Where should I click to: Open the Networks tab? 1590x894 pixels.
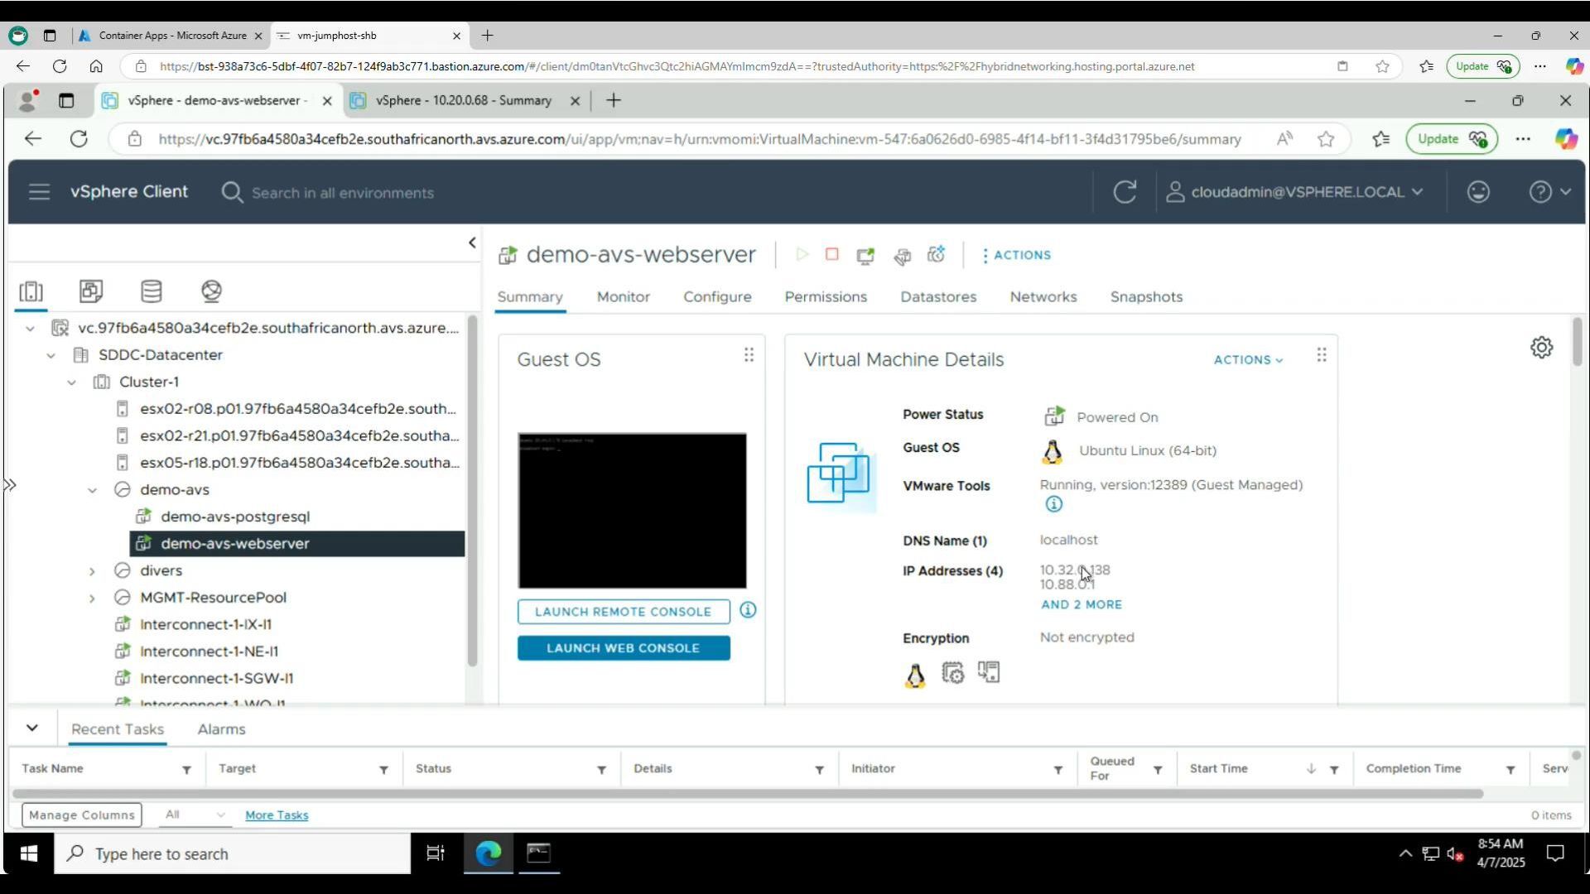tap(1043, 297)
